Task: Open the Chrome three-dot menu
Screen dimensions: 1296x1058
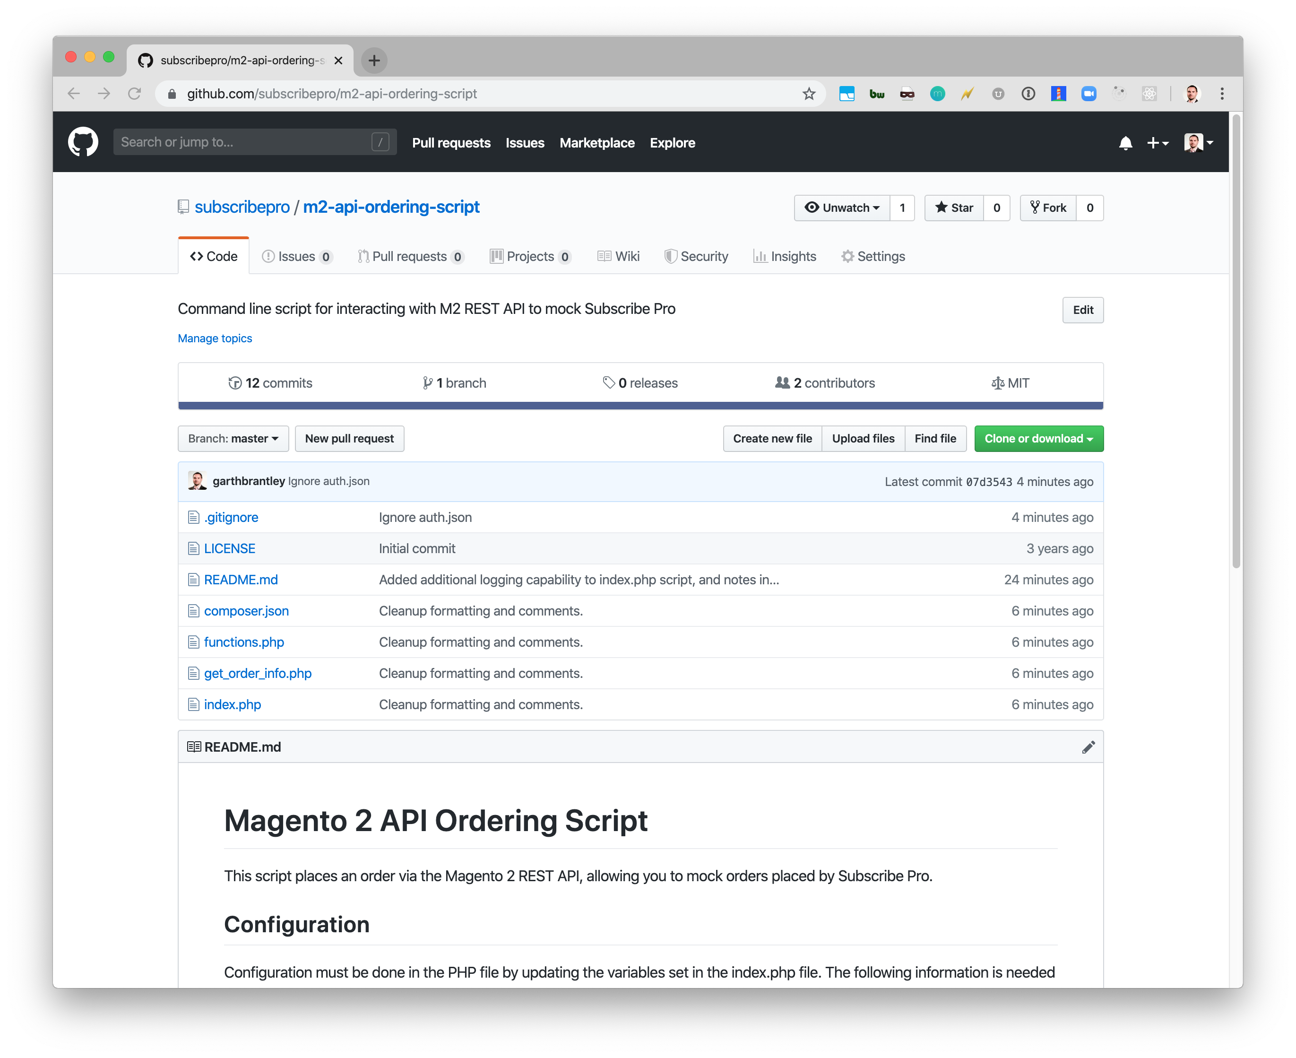Action: click(x=1222, y=93)
